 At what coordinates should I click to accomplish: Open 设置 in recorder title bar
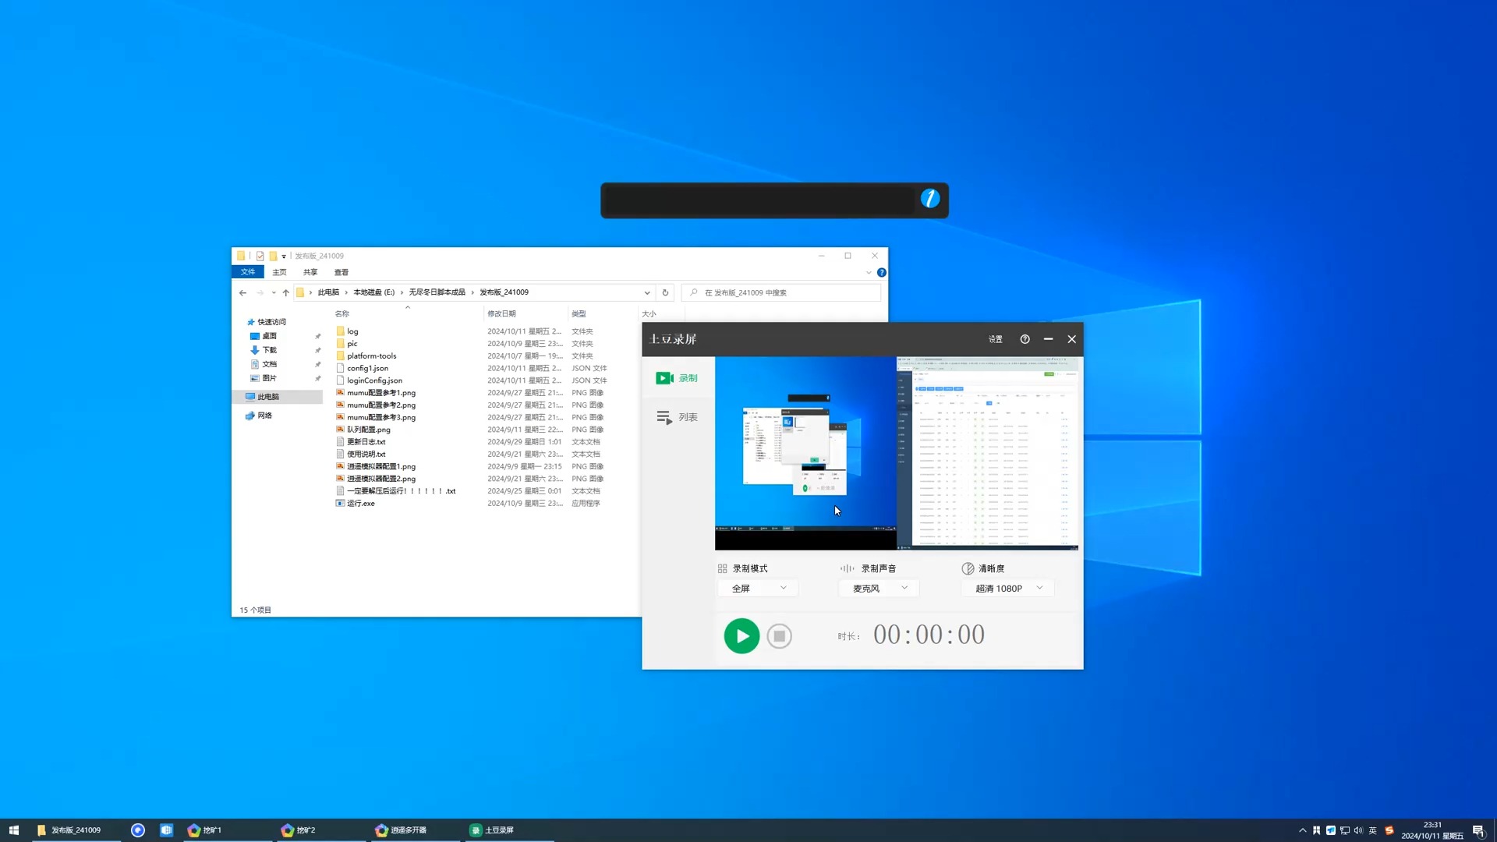point(995,339)
